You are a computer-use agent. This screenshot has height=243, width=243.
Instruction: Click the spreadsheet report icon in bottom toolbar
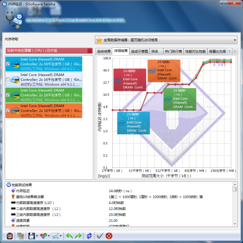(x=21, y=236)
